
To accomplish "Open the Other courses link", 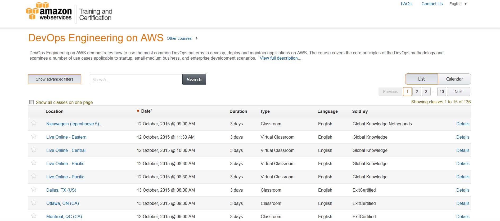I will (179, 38).
